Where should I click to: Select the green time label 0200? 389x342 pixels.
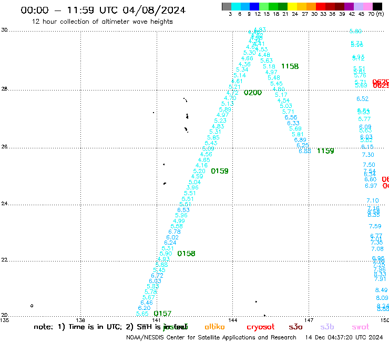pyautogui.click(x=253, y=93)
